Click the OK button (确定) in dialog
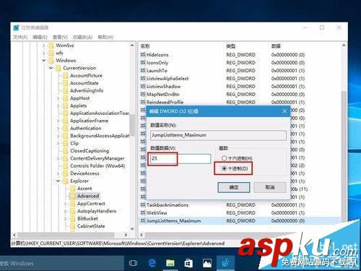This screenshot has width=361, height=271. pyautogui.click(x=234, y=187)
